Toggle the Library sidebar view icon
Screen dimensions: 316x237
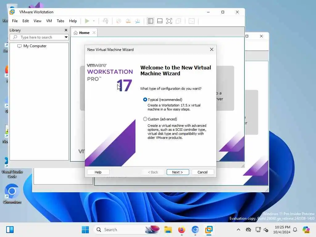coord(151,21)
